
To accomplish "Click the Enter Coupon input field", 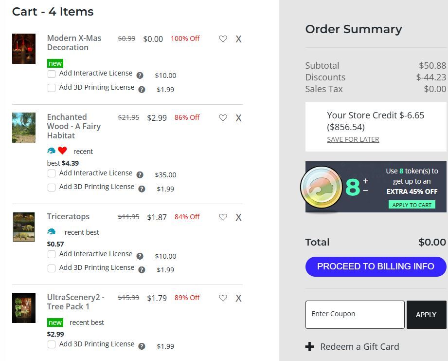I will click(355, 314).
